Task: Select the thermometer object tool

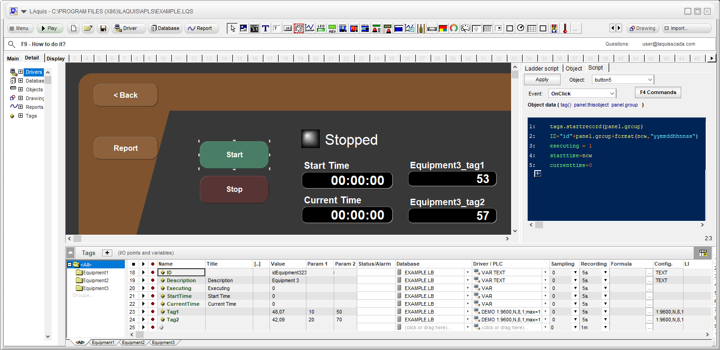Action: coord(565,28)
